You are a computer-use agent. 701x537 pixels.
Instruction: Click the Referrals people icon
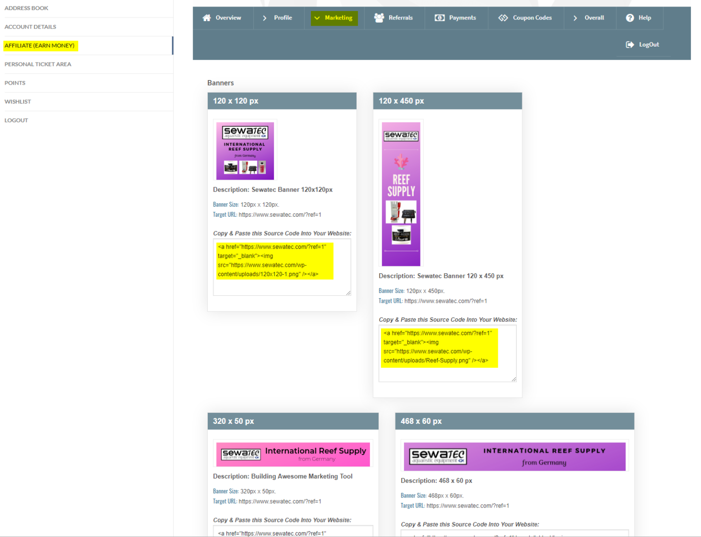click(x=379, y=18)
